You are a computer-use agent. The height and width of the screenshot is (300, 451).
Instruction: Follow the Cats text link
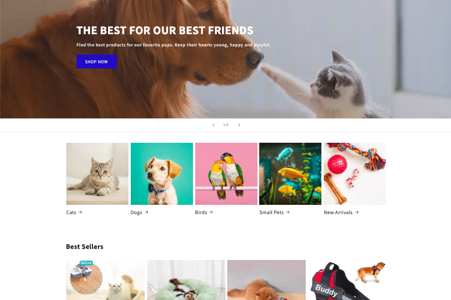pyautogui.click(x=71, y=212)
